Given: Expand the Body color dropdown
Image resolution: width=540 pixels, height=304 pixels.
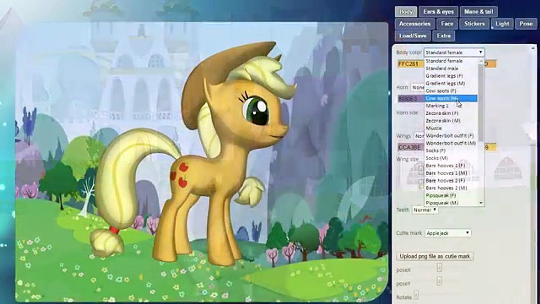Looking at the screenshot, I should [x=454, y=52].
